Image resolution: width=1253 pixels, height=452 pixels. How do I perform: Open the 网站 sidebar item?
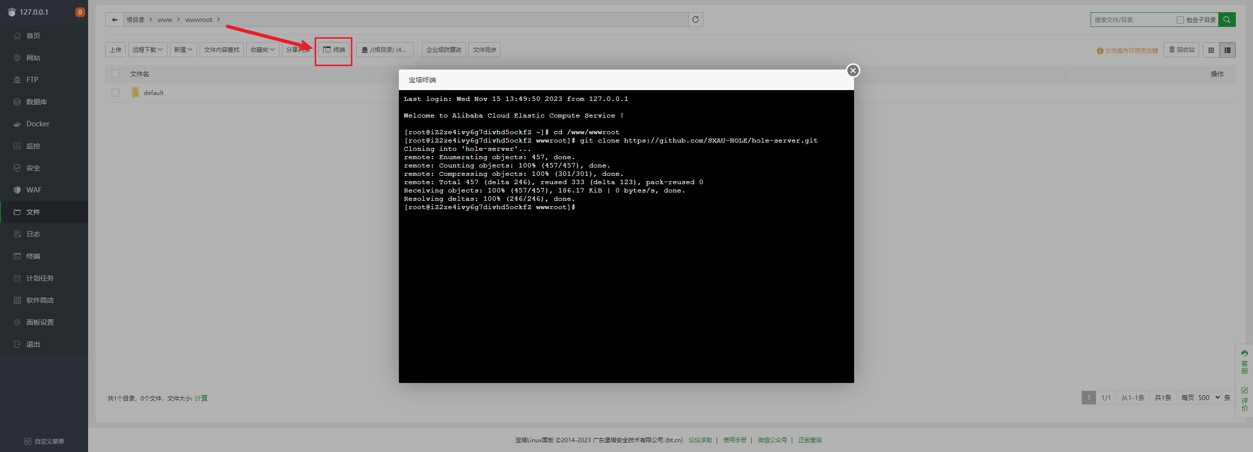(x=44, y=58)
